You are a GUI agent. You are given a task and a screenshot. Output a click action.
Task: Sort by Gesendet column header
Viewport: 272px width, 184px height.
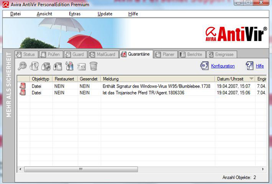pos(89,79)
